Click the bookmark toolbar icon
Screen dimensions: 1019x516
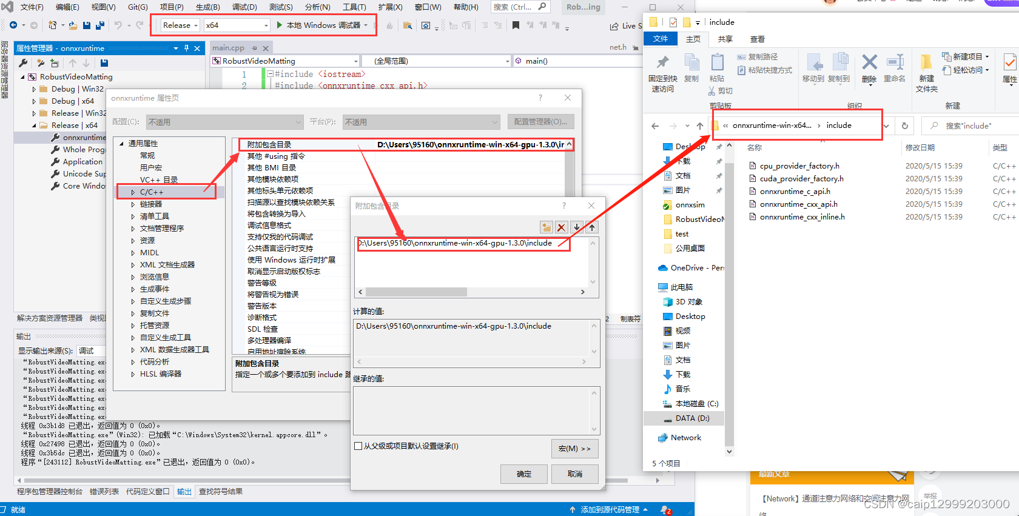tap(516, 25)
